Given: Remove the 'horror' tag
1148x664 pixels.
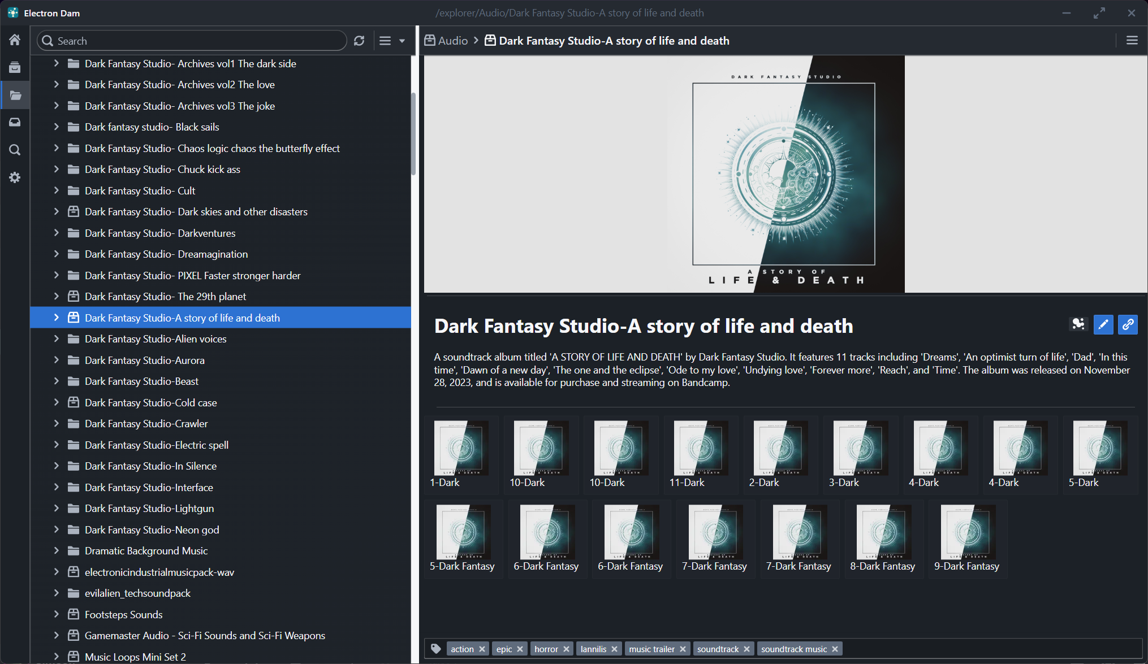Looking at the screenshot, I should pyautogui.click(x=566, y=649).
